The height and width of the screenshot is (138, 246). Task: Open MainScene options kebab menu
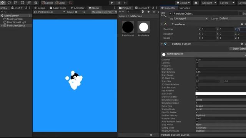(30, 16)
